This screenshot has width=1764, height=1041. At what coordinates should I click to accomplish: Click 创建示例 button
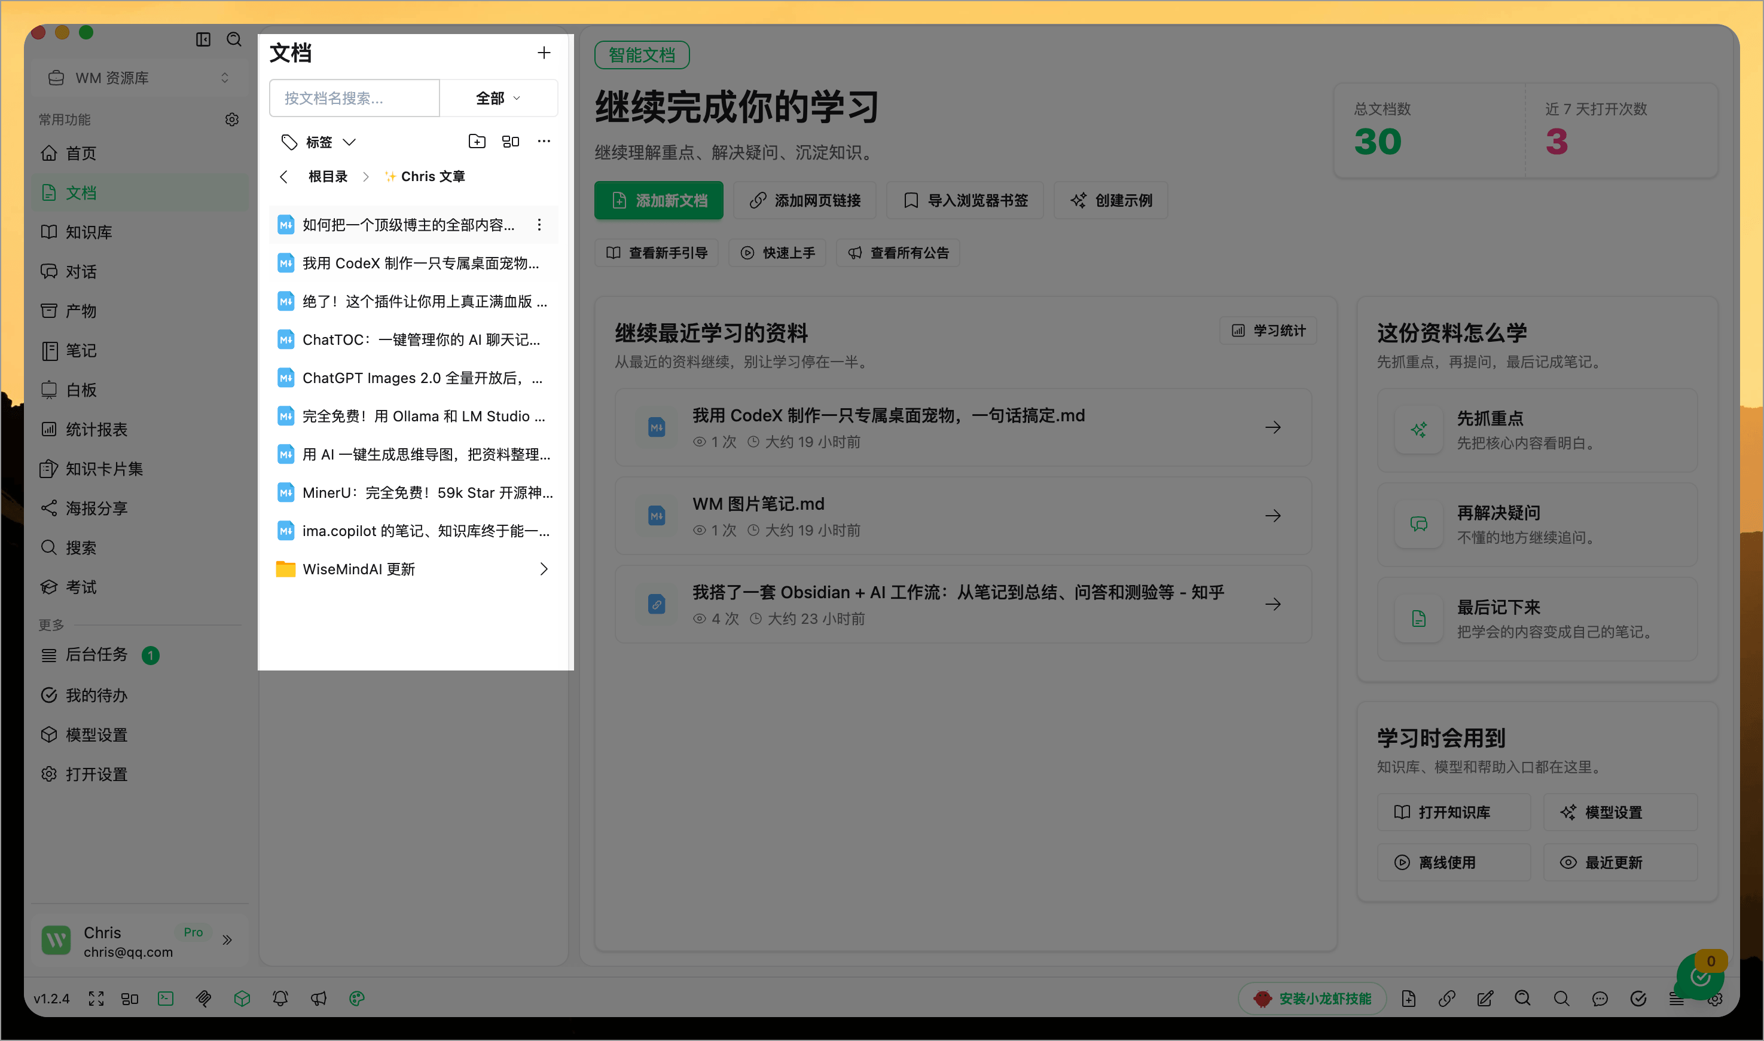coord(1110,201)
